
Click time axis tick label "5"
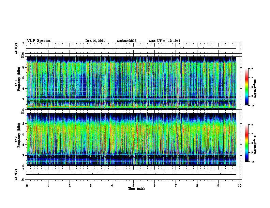click(x=133, y=186)
